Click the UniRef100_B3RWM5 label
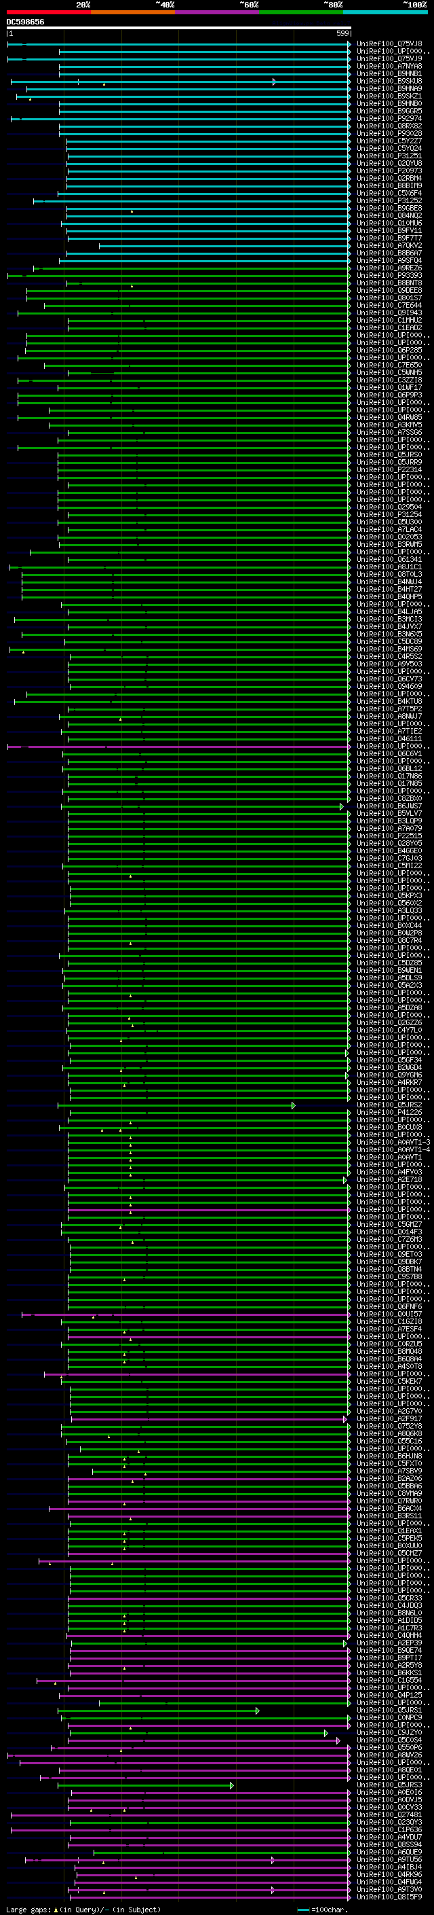This screenshot has height=1915, width=434. click(x=389, y=545)
